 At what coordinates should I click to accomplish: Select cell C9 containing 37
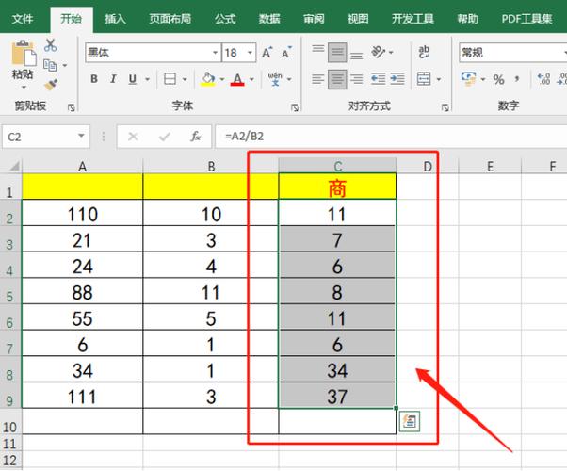pyautogui.click(x=337, y=396)
